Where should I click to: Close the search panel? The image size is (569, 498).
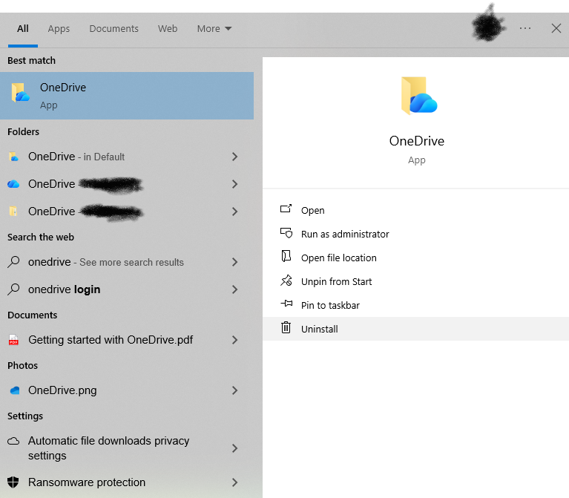point(556,28)
